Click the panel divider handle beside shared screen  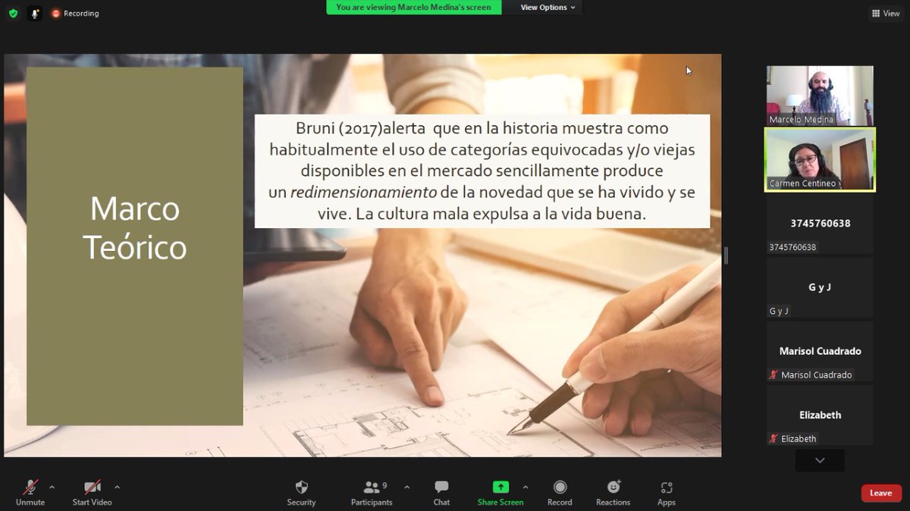(726, 255)
